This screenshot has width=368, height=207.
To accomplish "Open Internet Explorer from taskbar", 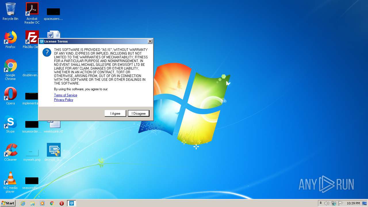I will (23, 203).
